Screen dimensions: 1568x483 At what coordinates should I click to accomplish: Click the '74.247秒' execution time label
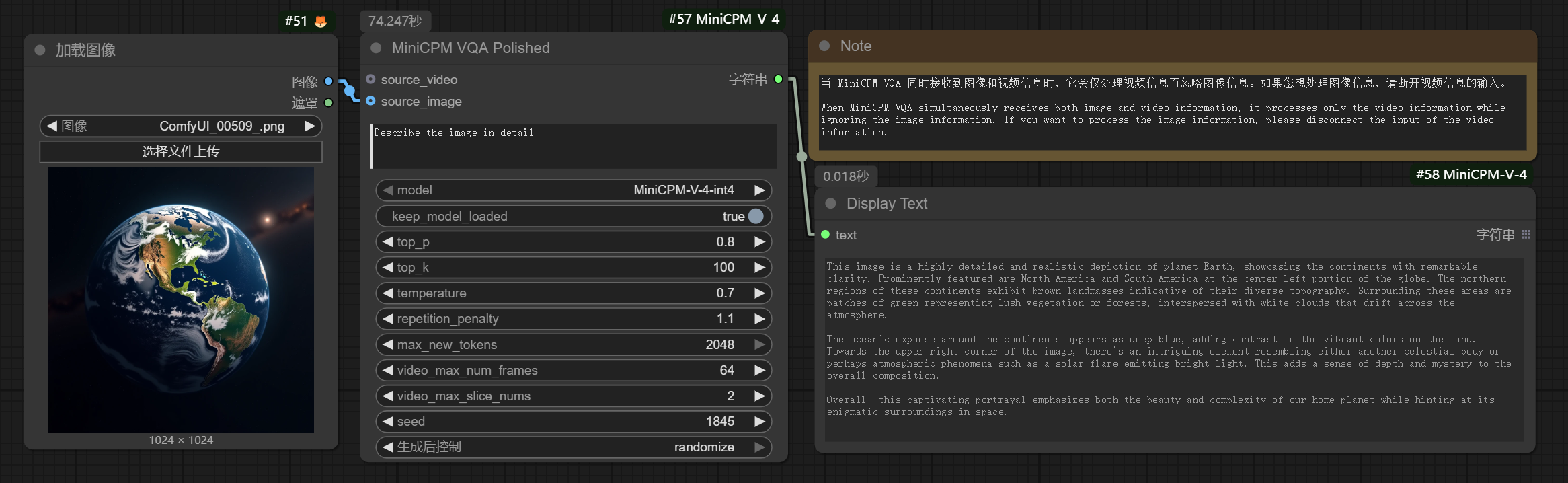[395, 21]
